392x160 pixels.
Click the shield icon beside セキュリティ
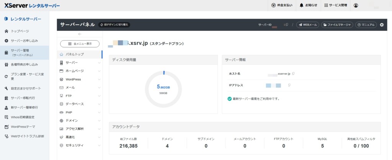pos(62,145)
